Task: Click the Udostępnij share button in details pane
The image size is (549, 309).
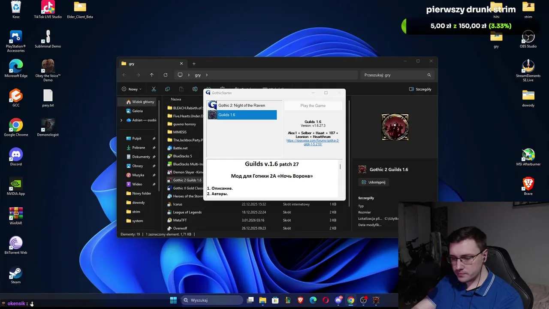Action: click(373, 182)
